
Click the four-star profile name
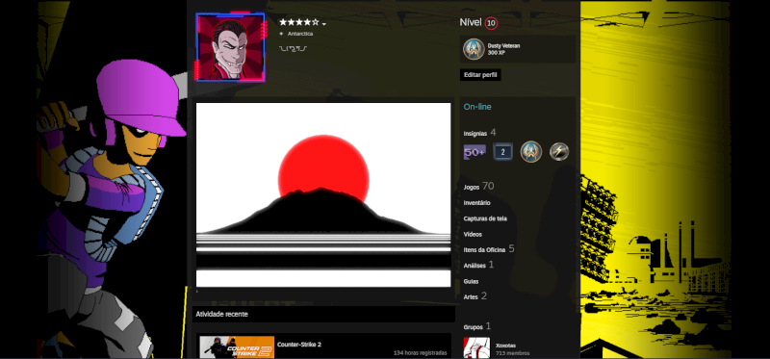pos(299,22)
